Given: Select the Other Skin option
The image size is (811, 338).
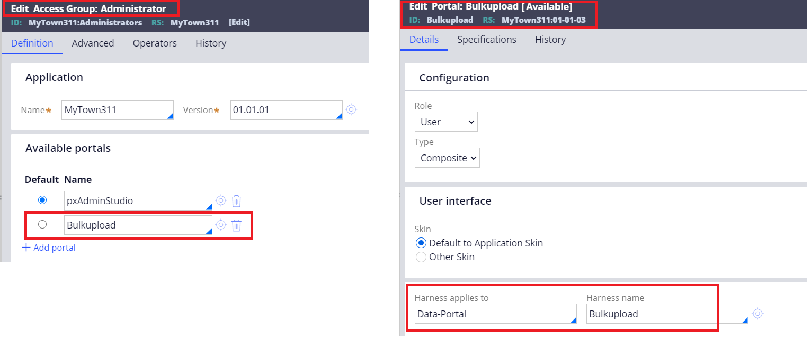Looking at the screenshot, I should click(421, 257).
